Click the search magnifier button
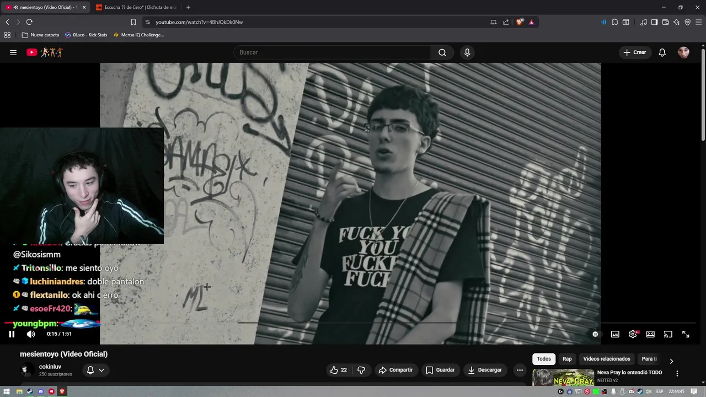This screenshot has width=706, height=397. (442, 52)
